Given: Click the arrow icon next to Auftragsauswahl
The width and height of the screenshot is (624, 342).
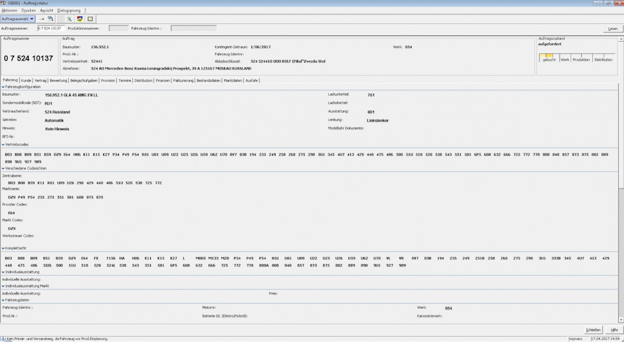Looking at the screenshot, I should click(x=42, y=19).
